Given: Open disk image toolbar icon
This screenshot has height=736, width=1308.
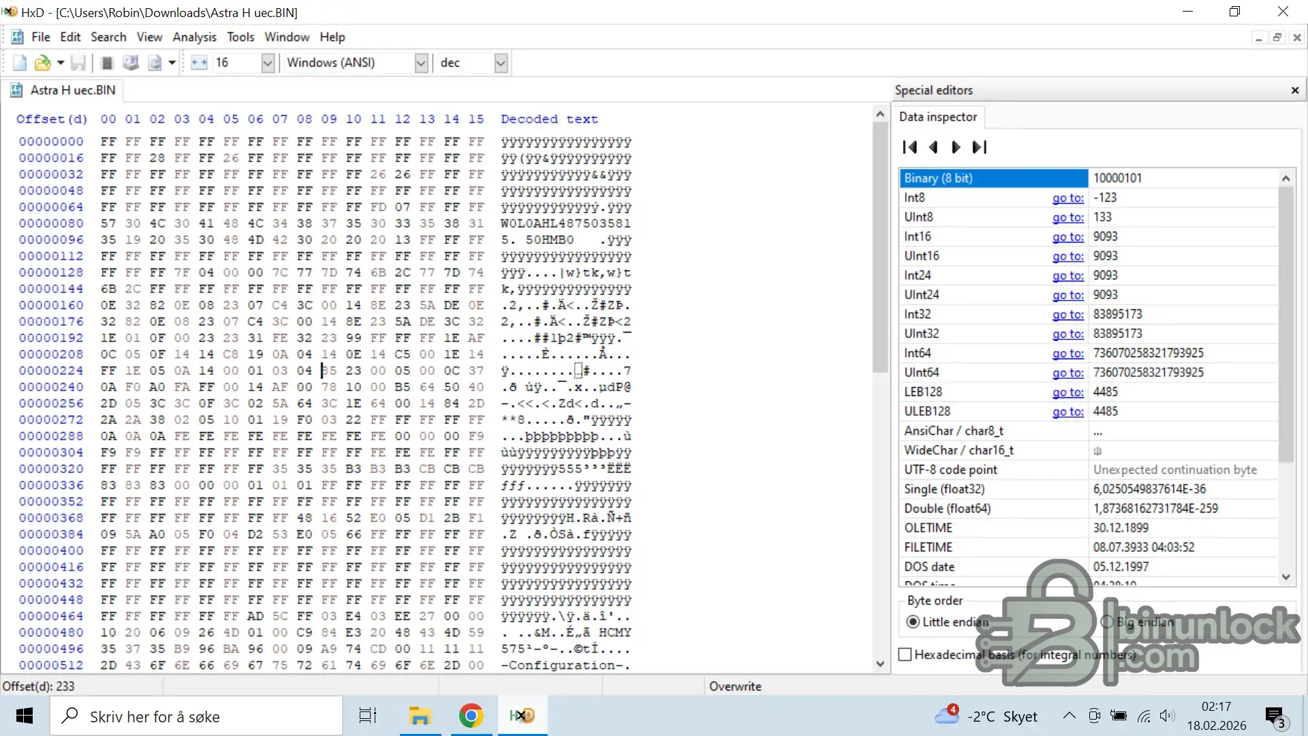Looking at the screenshot, I should point(155,63).
